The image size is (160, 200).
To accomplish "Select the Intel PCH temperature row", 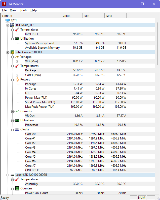I will click(x=90, y=34).
